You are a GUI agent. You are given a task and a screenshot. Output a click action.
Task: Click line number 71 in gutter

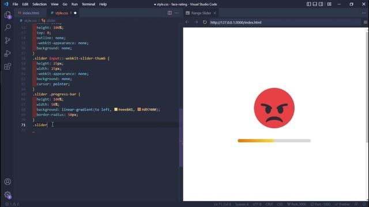point(23,125)
